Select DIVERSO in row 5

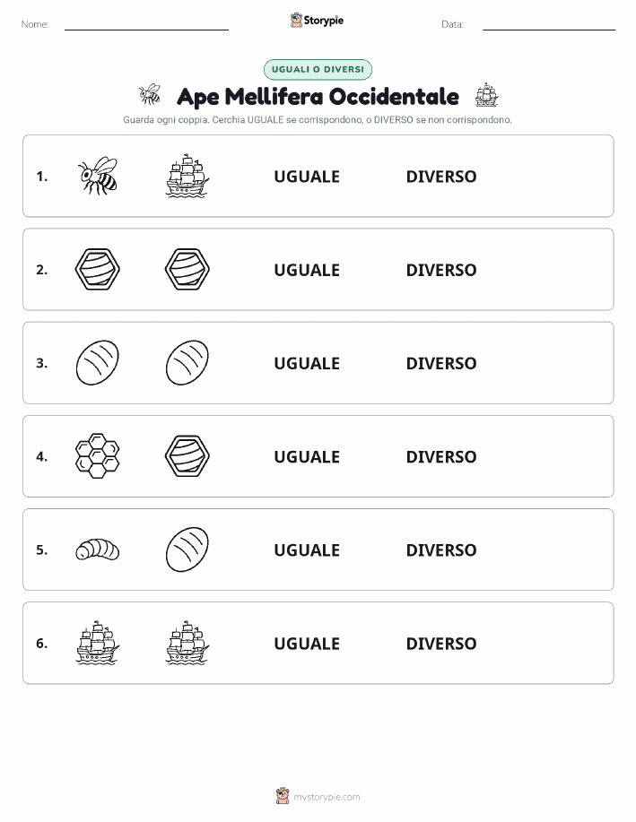pyautogui.click(x=441, y=549)
